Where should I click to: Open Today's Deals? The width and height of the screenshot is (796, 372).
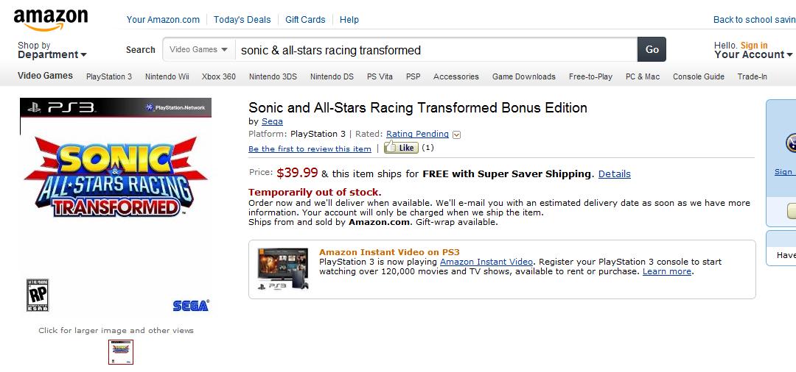point(242,20)
